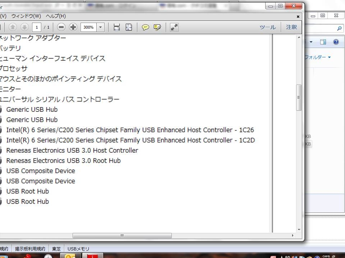Click the 300% zoom value field
The height and width of the screenshot is (258, 345).
pos(88,27)
